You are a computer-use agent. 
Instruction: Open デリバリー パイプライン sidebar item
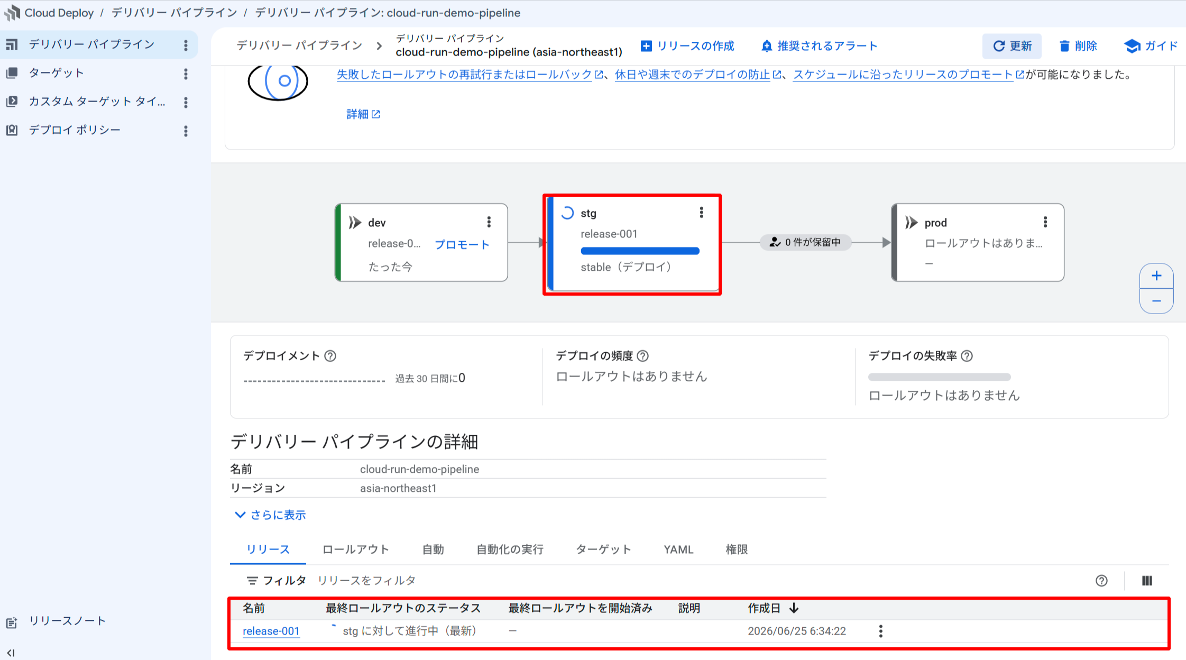[x=91, y=44]
